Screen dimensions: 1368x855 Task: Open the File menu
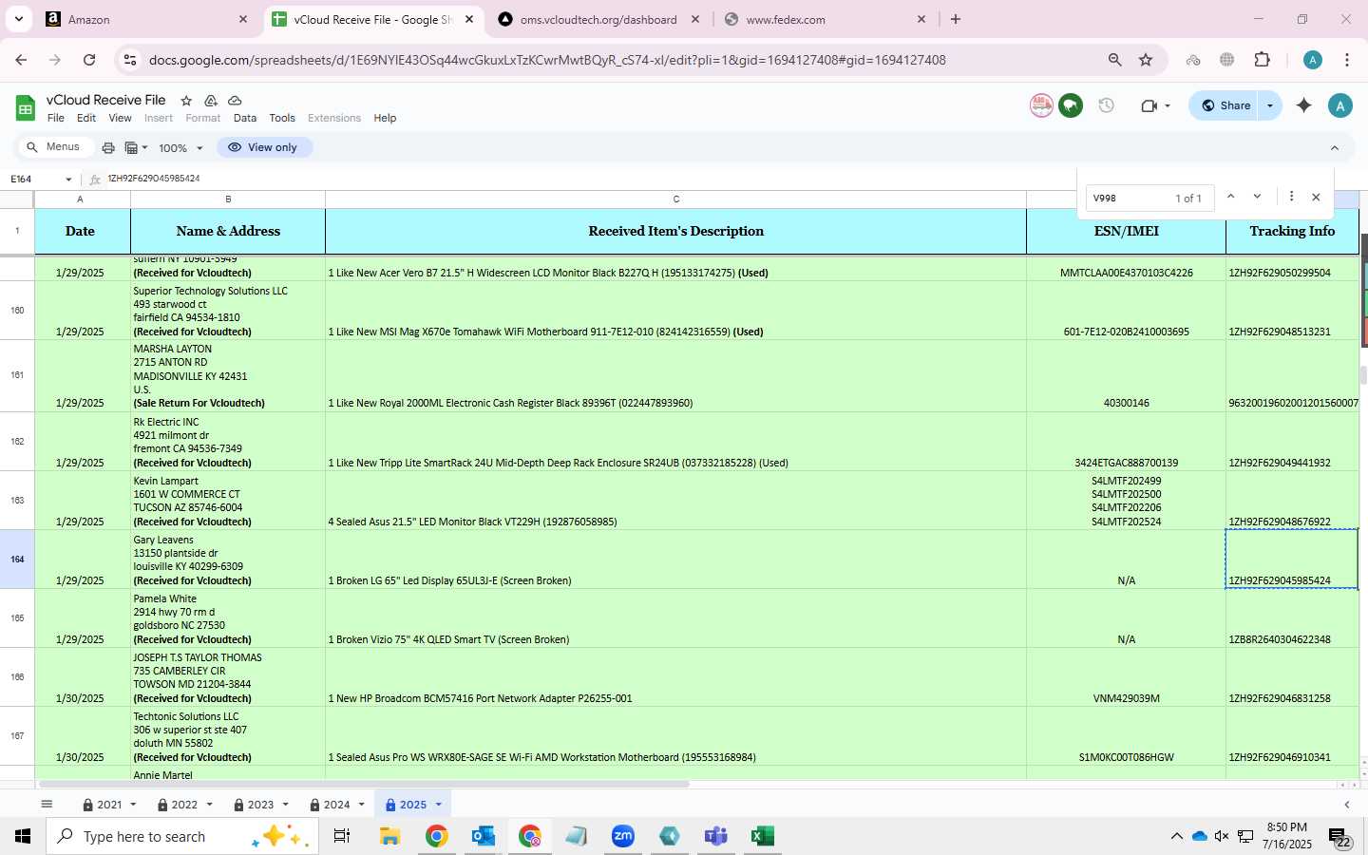coord(56,118)
